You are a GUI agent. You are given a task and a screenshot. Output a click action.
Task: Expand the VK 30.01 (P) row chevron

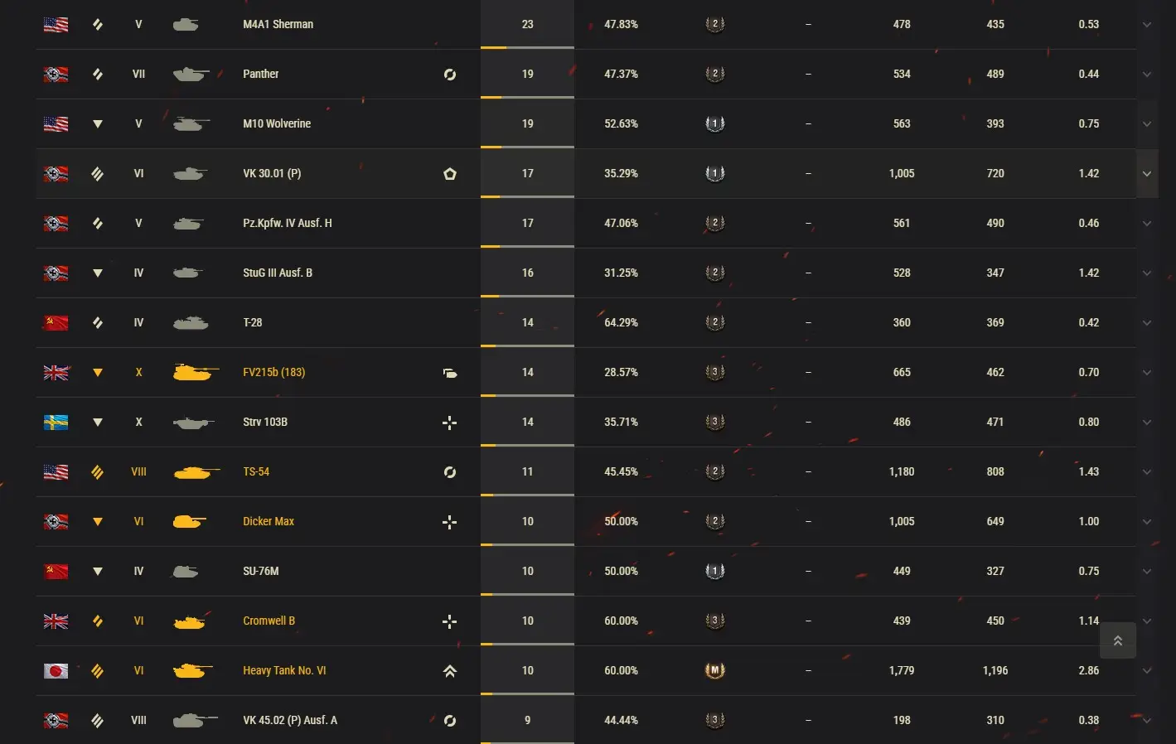1147,174
